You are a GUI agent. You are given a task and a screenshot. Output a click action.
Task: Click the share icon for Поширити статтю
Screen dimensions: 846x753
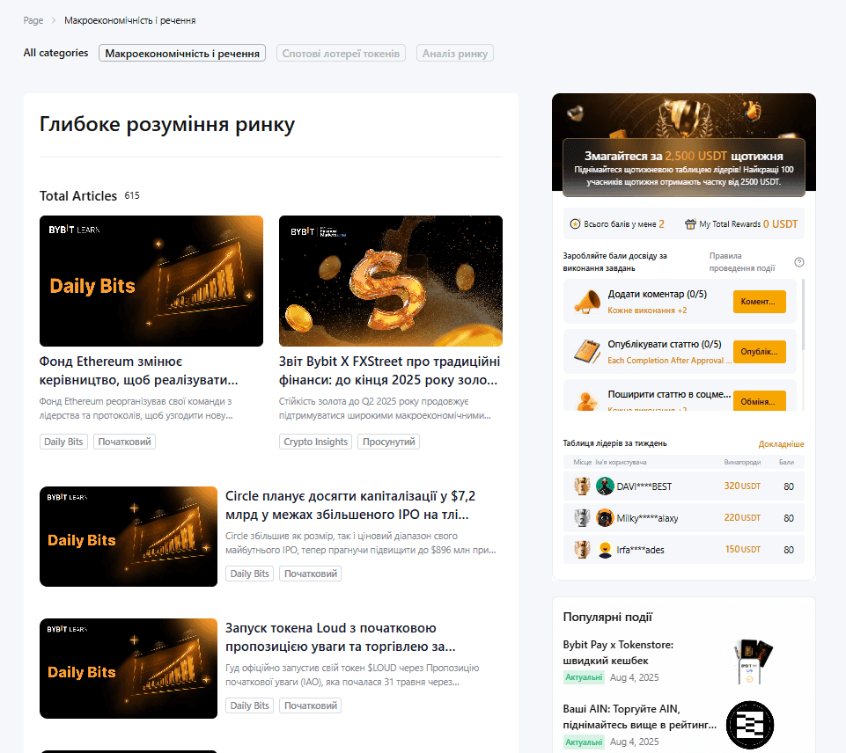587,401
